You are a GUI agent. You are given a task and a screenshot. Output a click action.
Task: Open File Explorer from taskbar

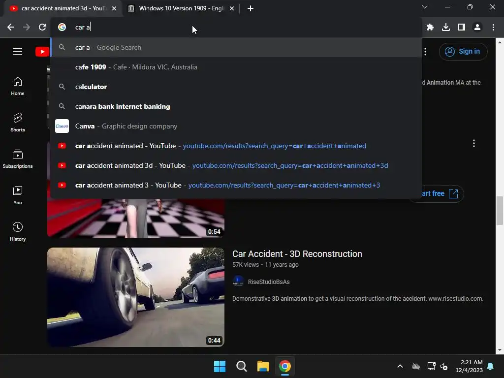click(263, 366)
